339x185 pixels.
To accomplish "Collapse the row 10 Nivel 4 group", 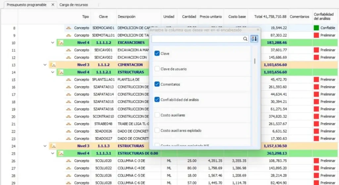I will [x=53, y=43].
